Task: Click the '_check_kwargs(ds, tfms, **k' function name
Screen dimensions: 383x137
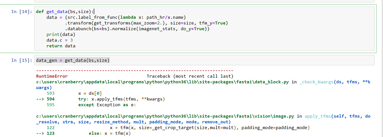Action: tap(335, 82)
